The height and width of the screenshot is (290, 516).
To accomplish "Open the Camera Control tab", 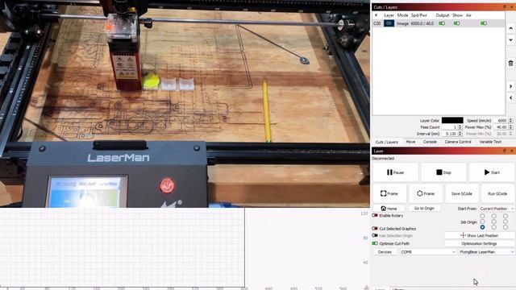I will pyautogui.click(x=458, y=142).
